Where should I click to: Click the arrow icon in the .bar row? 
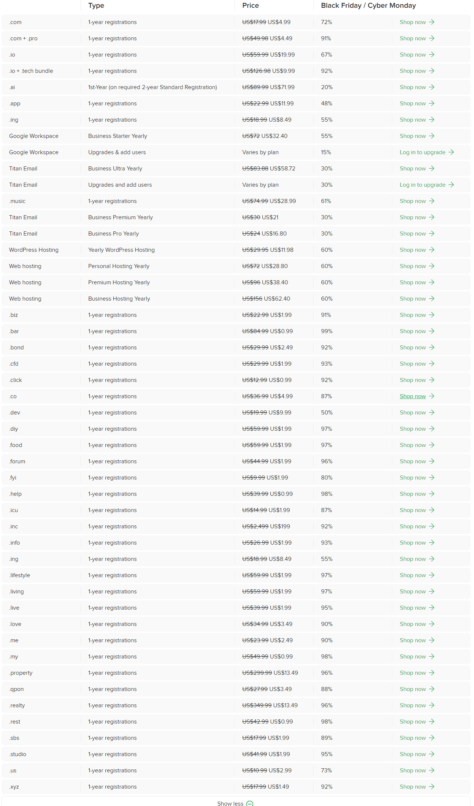[432, 331]
